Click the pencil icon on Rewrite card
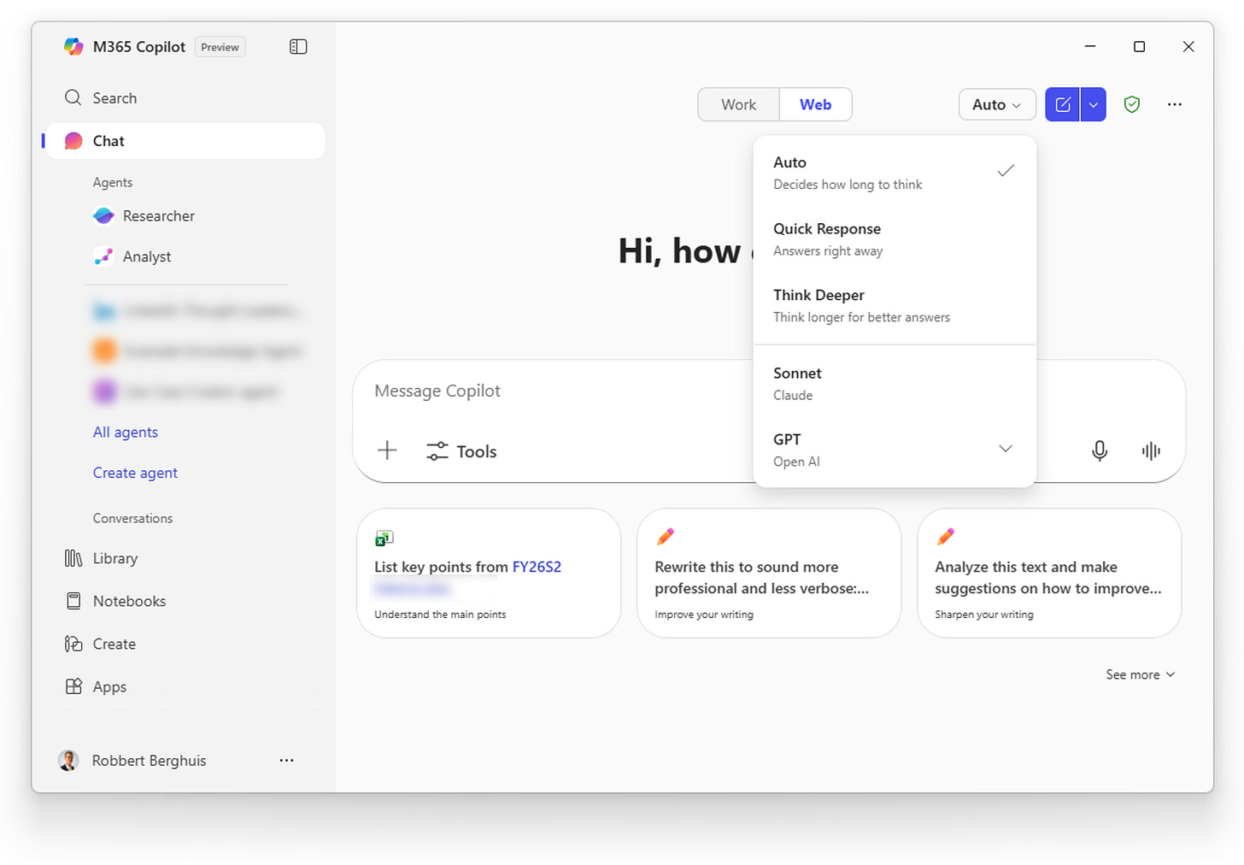This screenshot has width=1244, height=865. tap(665, 537)
